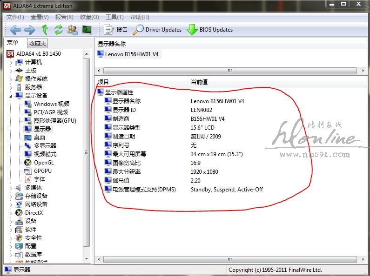Open the 文件(F) menu
This screenshot has width=370, height=276.
[15, 17]
